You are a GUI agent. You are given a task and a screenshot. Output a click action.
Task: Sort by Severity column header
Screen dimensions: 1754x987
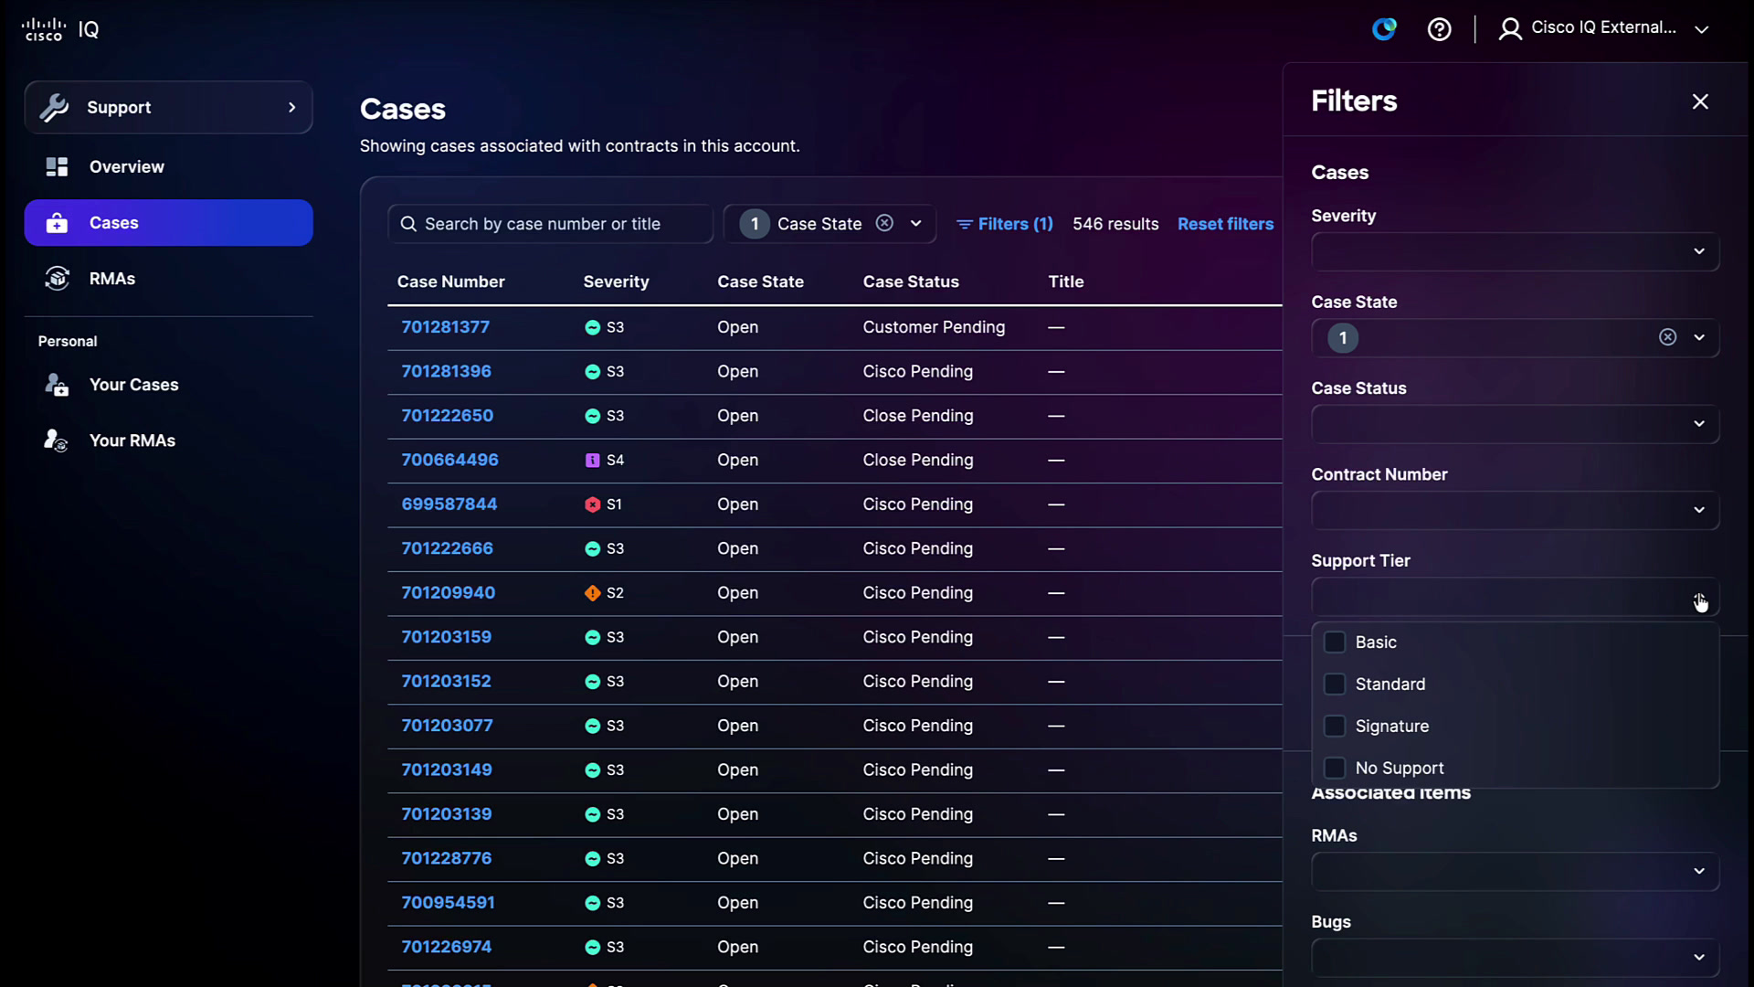[x=616, y=281]
